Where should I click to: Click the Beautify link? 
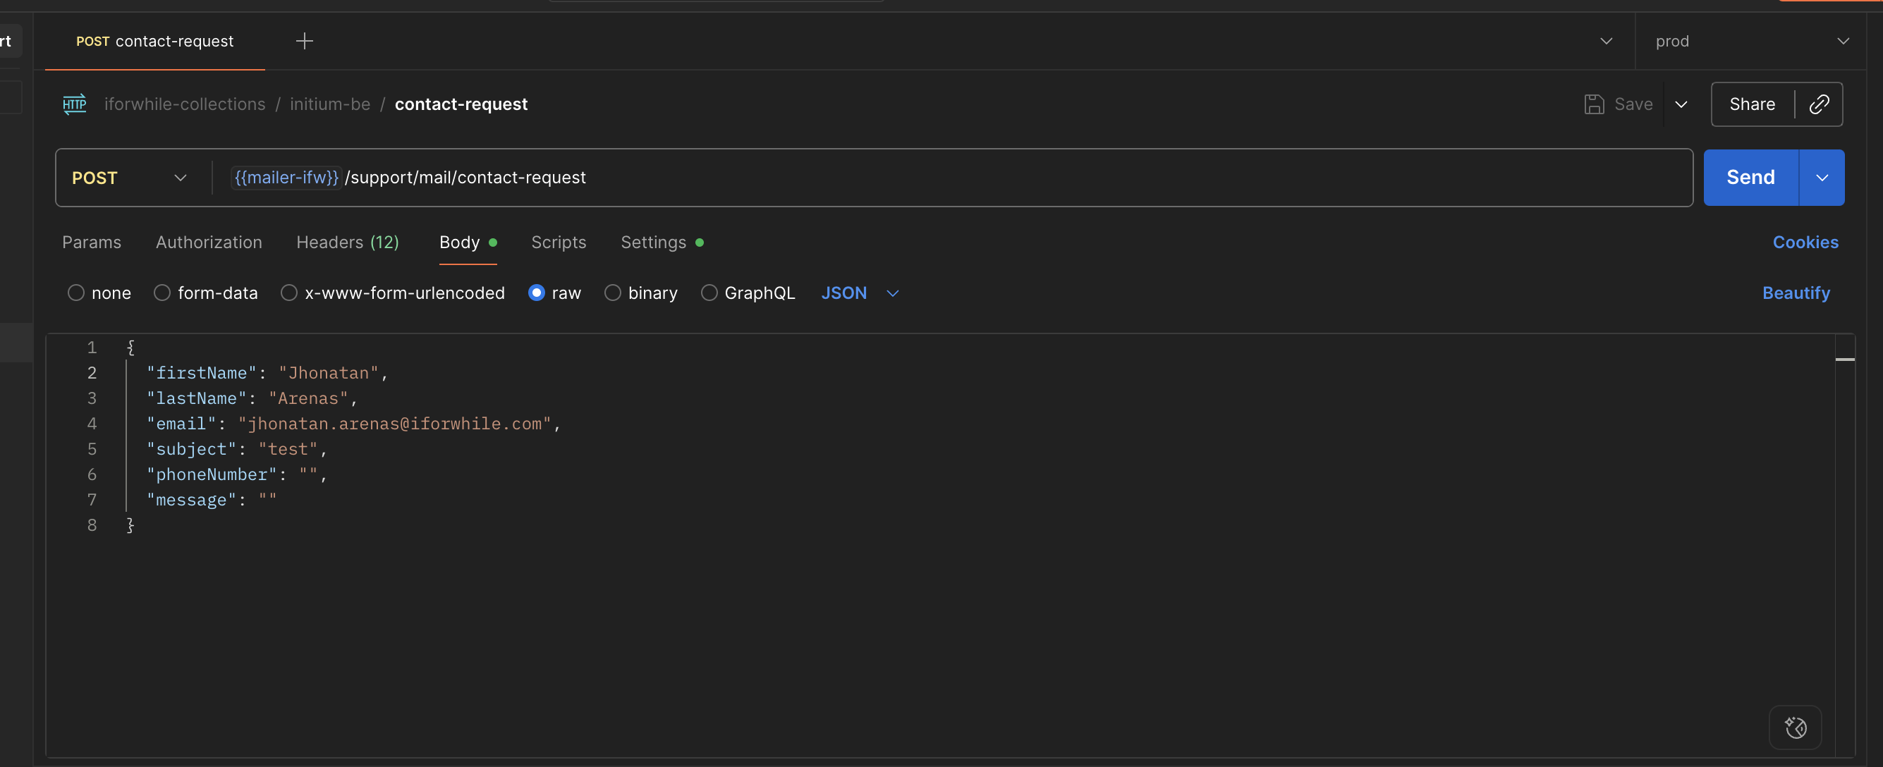tap(1796, 293)
